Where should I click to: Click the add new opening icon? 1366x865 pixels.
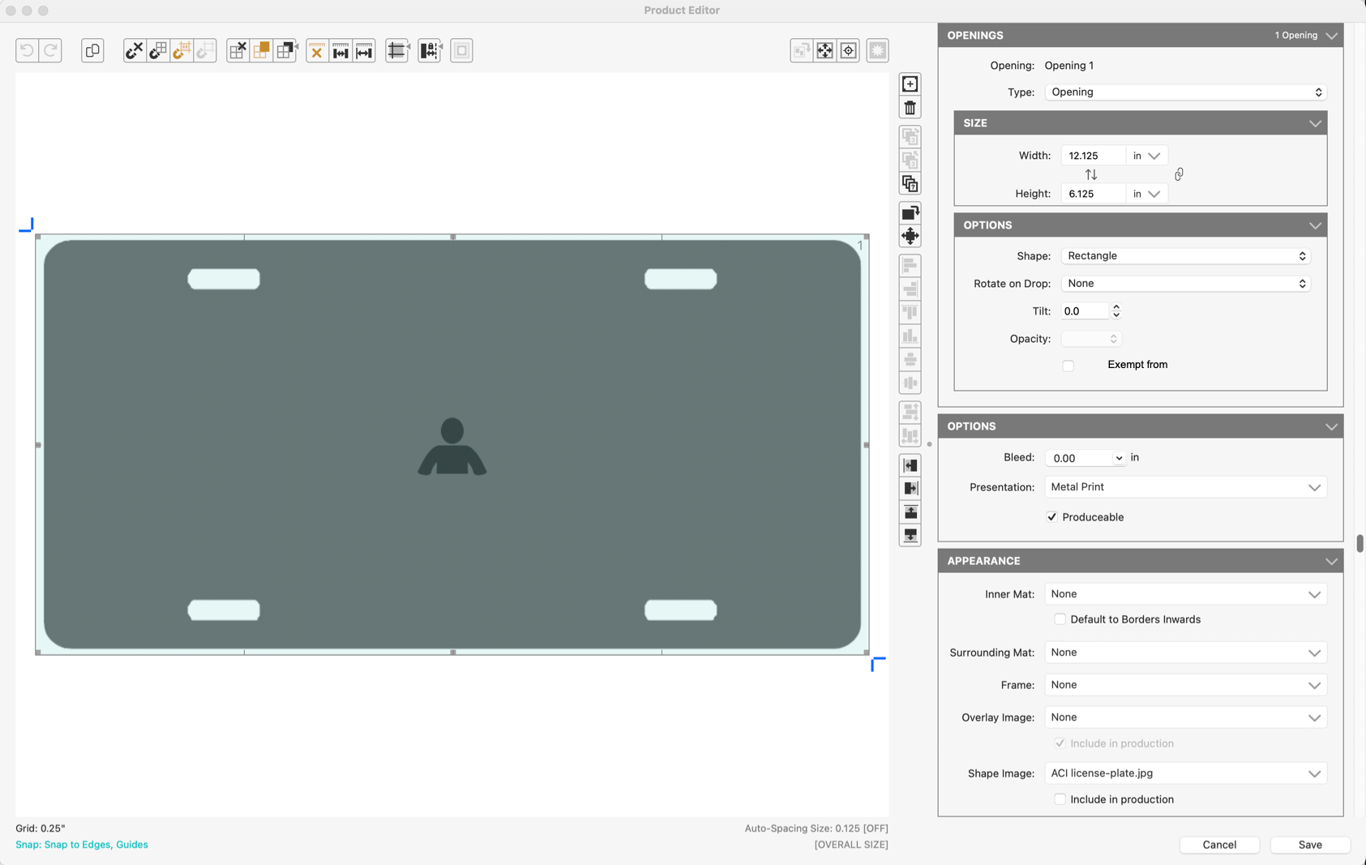910,84
